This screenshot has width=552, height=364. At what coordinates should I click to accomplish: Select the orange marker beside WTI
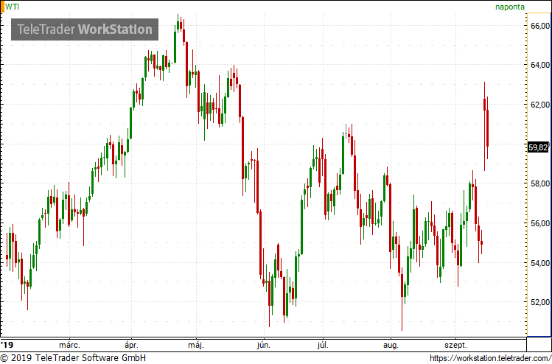[x=1, y=7]
